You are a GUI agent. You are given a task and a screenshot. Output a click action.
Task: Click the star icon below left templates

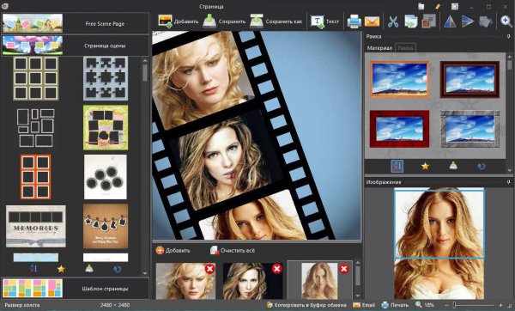coord(61,269)
